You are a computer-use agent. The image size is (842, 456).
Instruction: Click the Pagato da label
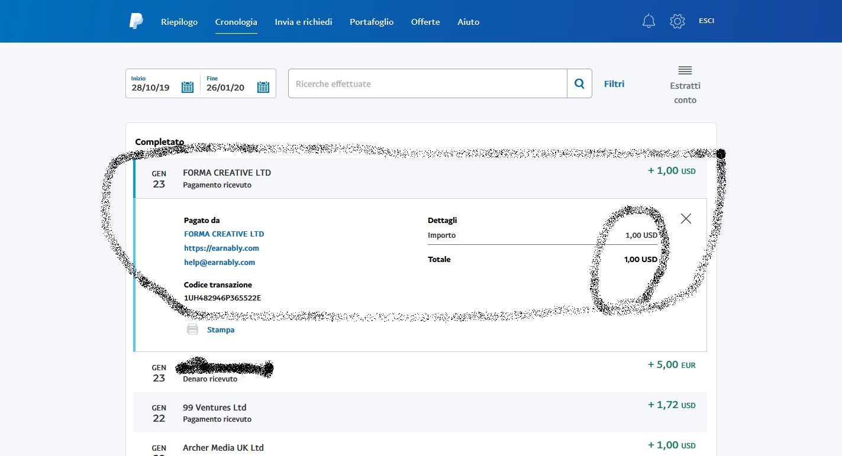[202, 221]
